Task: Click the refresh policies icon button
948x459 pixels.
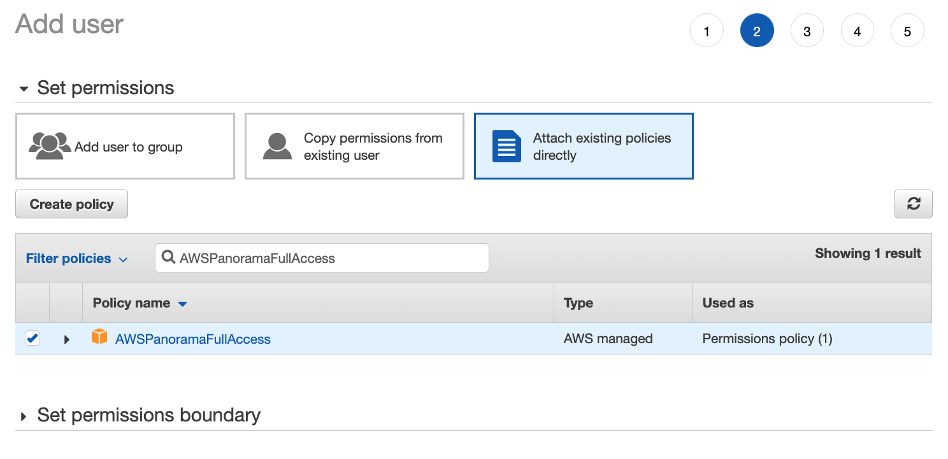Action: 913,204
